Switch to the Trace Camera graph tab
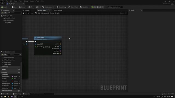 coord(57,10)
